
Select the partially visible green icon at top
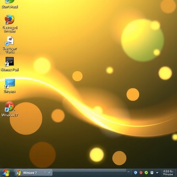[10, 1]
